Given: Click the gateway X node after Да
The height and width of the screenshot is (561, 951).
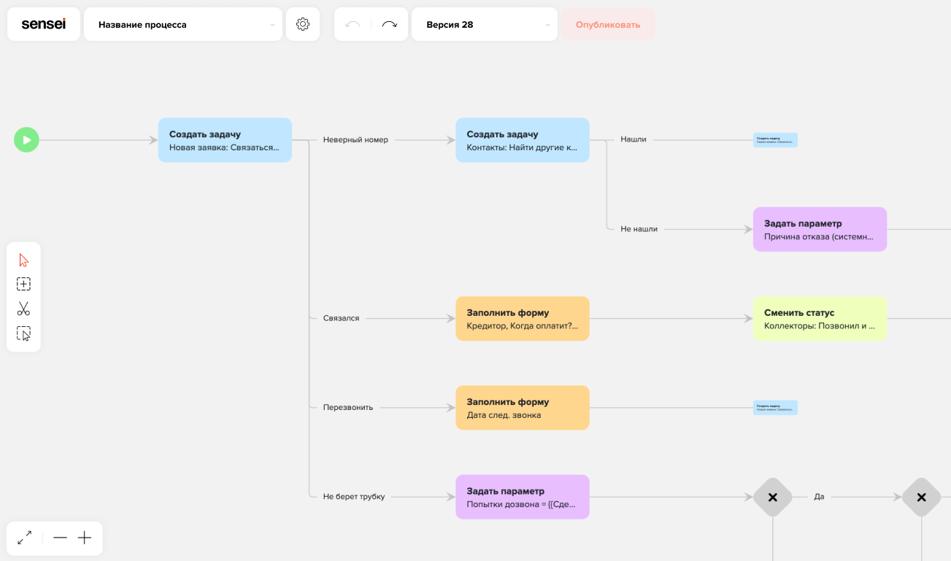Looking at the screenshot, I should click(x=921, y=498).
